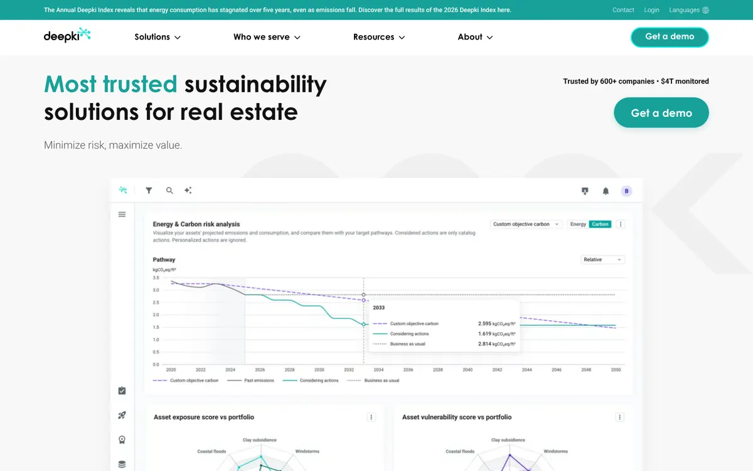
Task: Open the 2026 Deepki Index announcement banner
Action: 277,10
